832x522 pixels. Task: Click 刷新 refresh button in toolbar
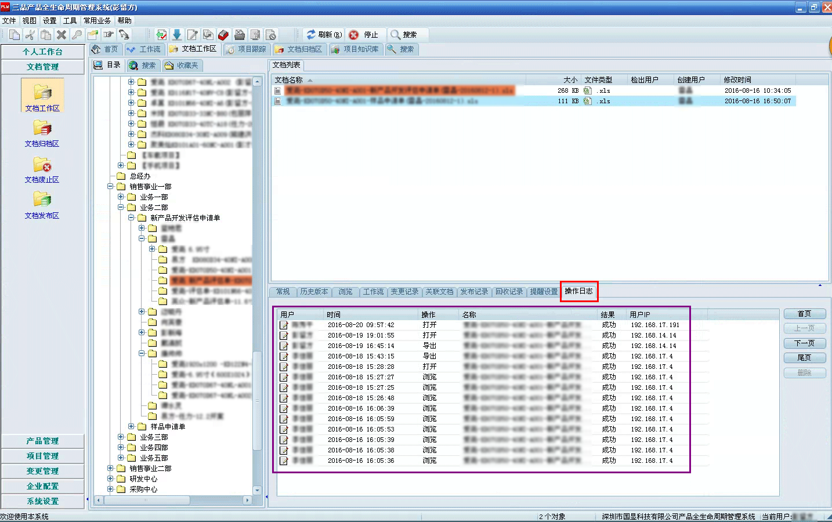coord(324,35)
